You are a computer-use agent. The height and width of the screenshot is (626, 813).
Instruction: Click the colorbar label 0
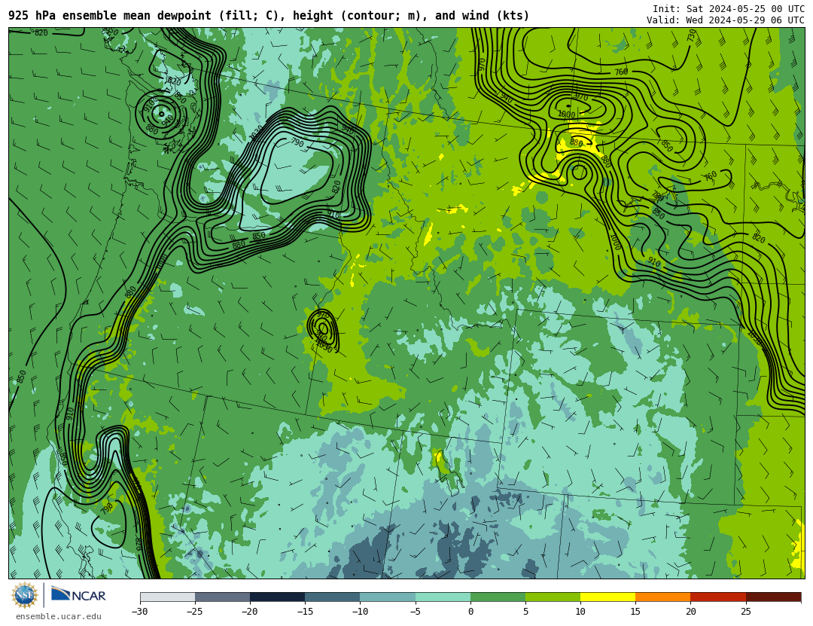coord(470,612)
